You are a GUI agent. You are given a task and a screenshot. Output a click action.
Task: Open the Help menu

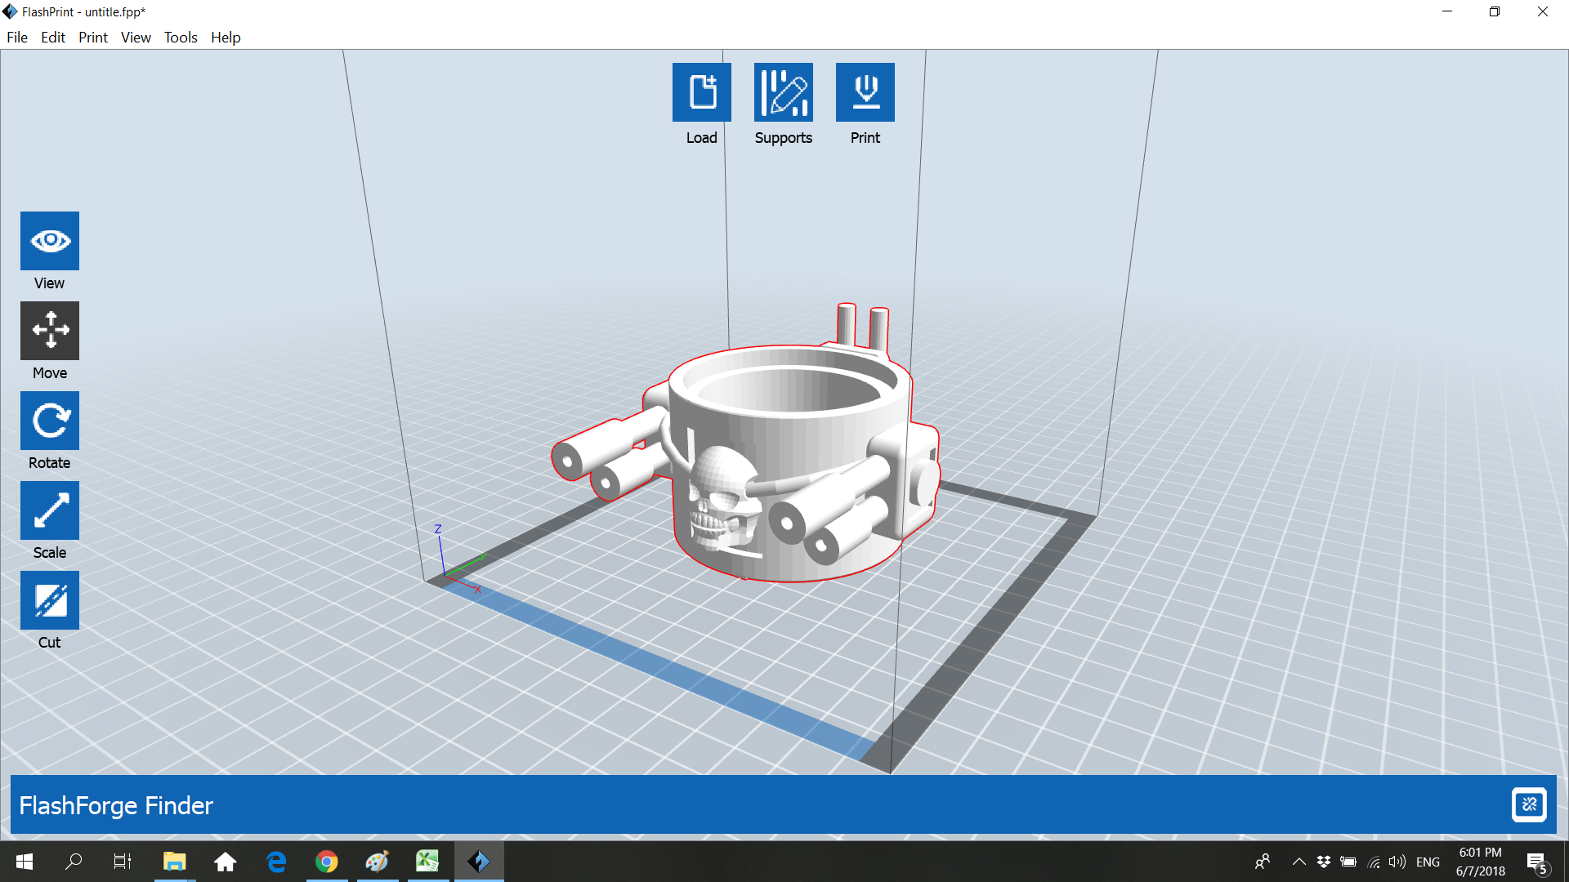(x=226, y=38)
